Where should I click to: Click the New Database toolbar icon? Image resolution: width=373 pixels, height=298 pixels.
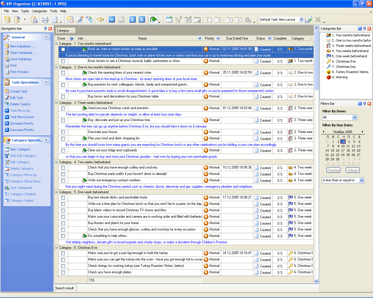pyautogui.click(x=8, y=20)
